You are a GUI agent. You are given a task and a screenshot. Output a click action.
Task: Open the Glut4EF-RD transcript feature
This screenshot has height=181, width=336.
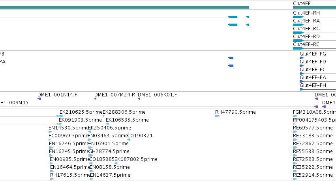(x=306, y=37)
